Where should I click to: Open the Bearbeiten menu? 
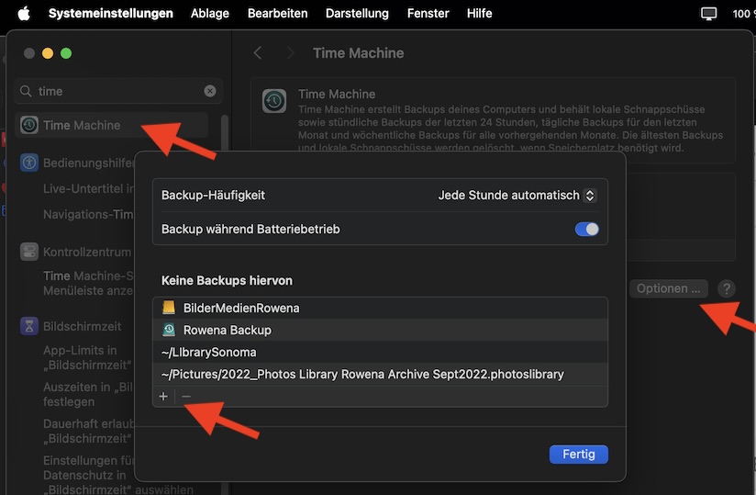277,14
